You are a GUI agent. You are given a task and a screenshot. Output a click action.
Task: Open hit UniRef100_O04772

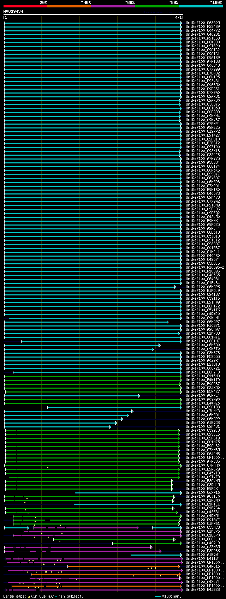203,30
